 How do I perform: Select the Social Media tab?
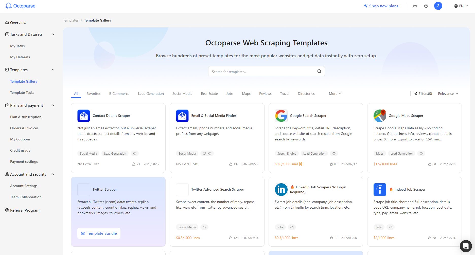(182, 94)
